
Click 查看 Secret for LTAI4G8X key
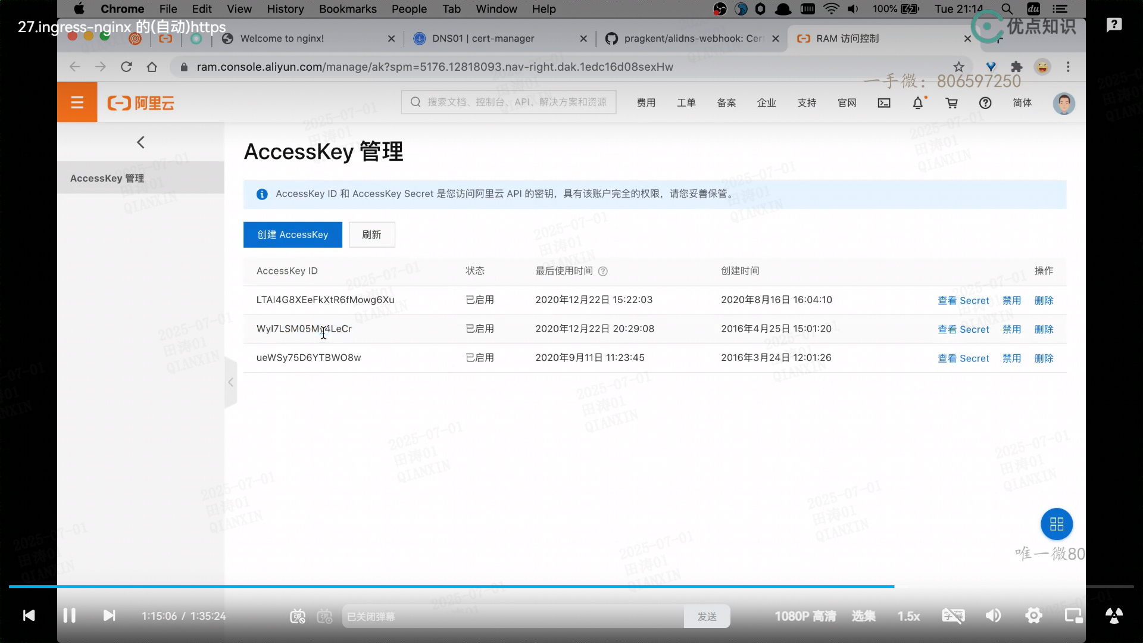(x=963, y=301)
